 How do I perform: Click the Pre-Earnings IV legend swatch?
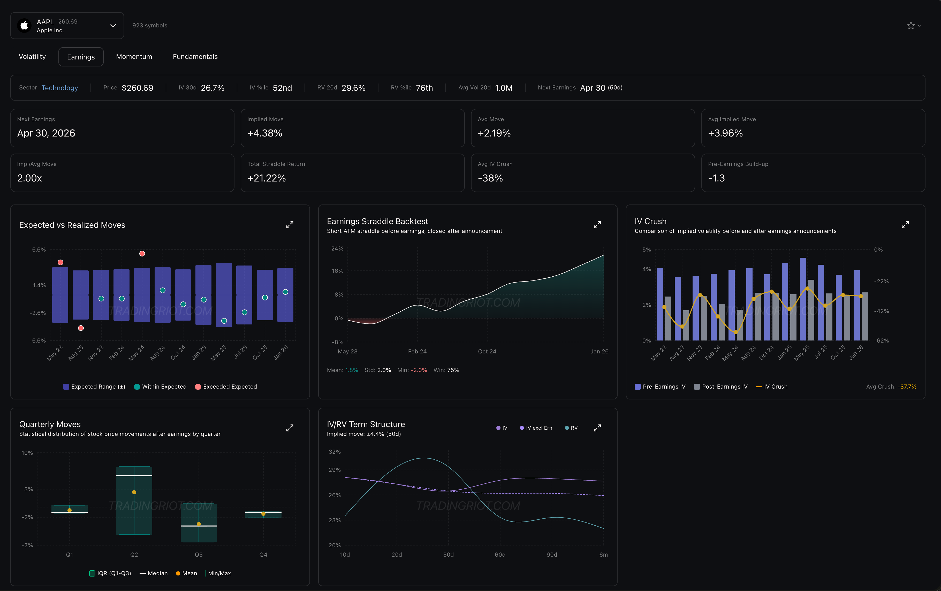point(638,387)
